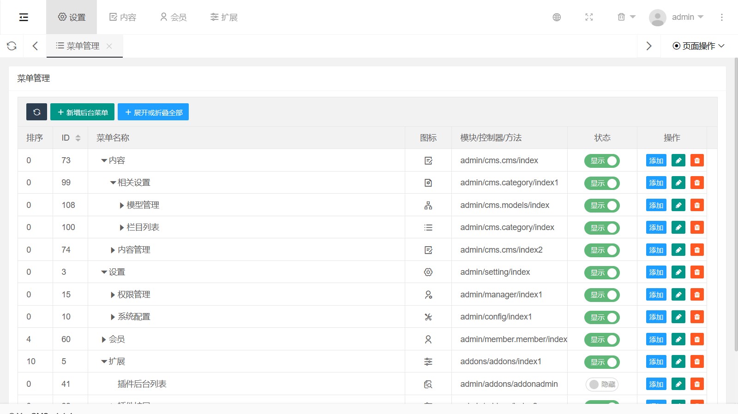This screenshot has height=414, width=738.
Task: Open the 页面操作 dropdown
Action: [x=699, y=46]
